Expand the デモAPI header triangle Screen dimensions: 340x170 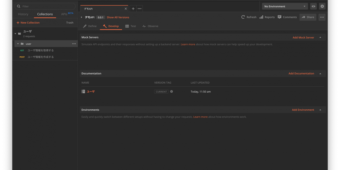point(82,17)
